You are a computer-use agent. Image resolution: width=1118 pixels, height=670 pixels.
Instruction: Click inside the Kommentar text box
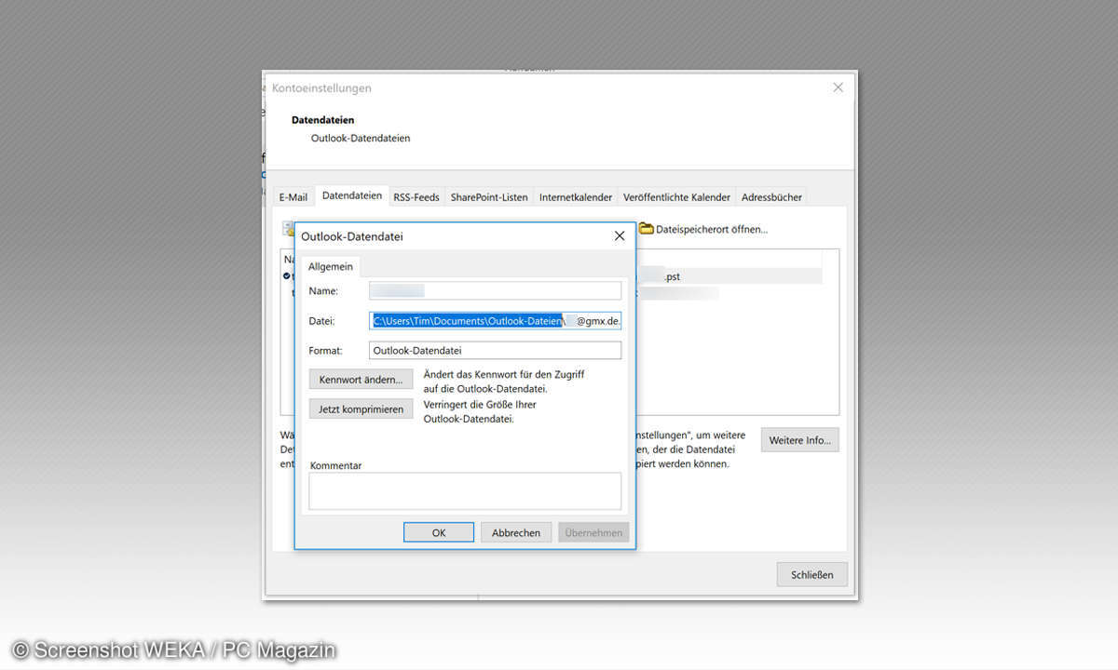click(465, 490)
